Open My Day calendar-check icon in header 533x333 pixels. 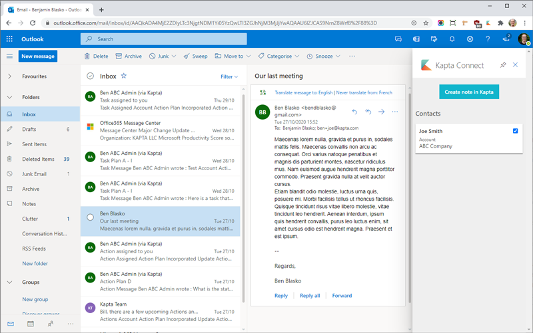(434, 39)
